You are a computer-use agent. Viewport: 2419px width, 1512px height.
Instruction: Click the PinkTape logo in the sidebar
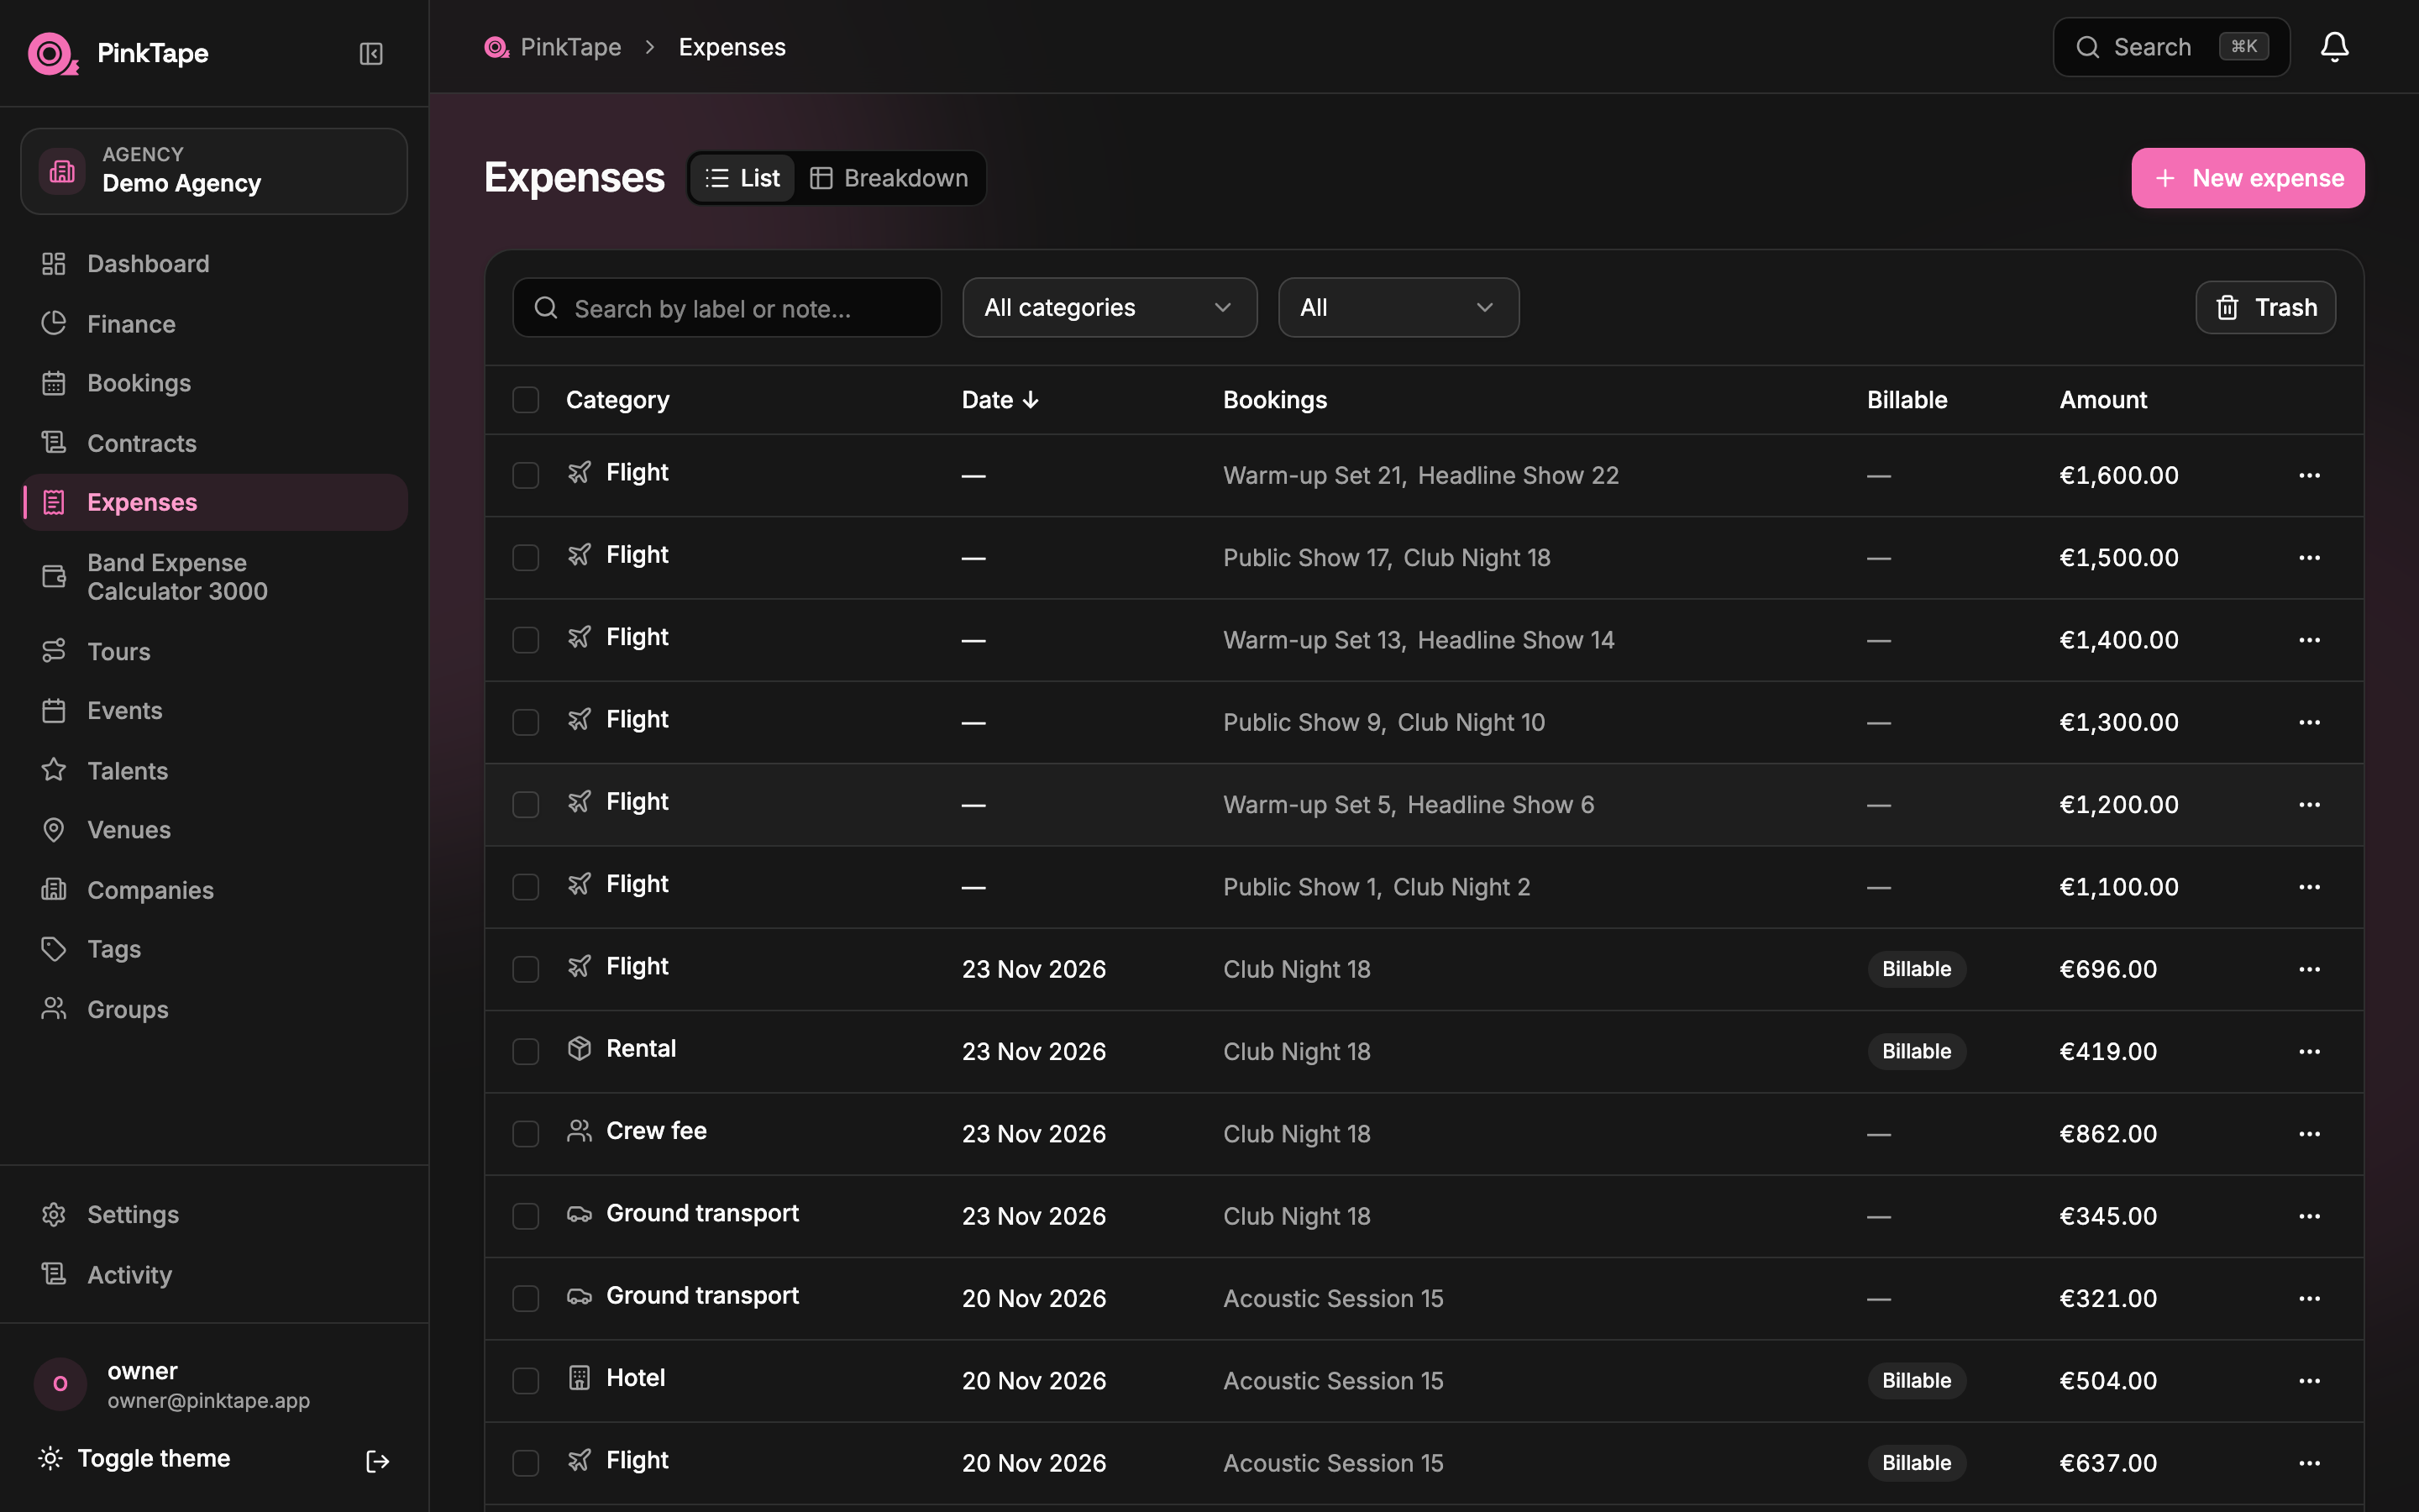tap(53, 53)
